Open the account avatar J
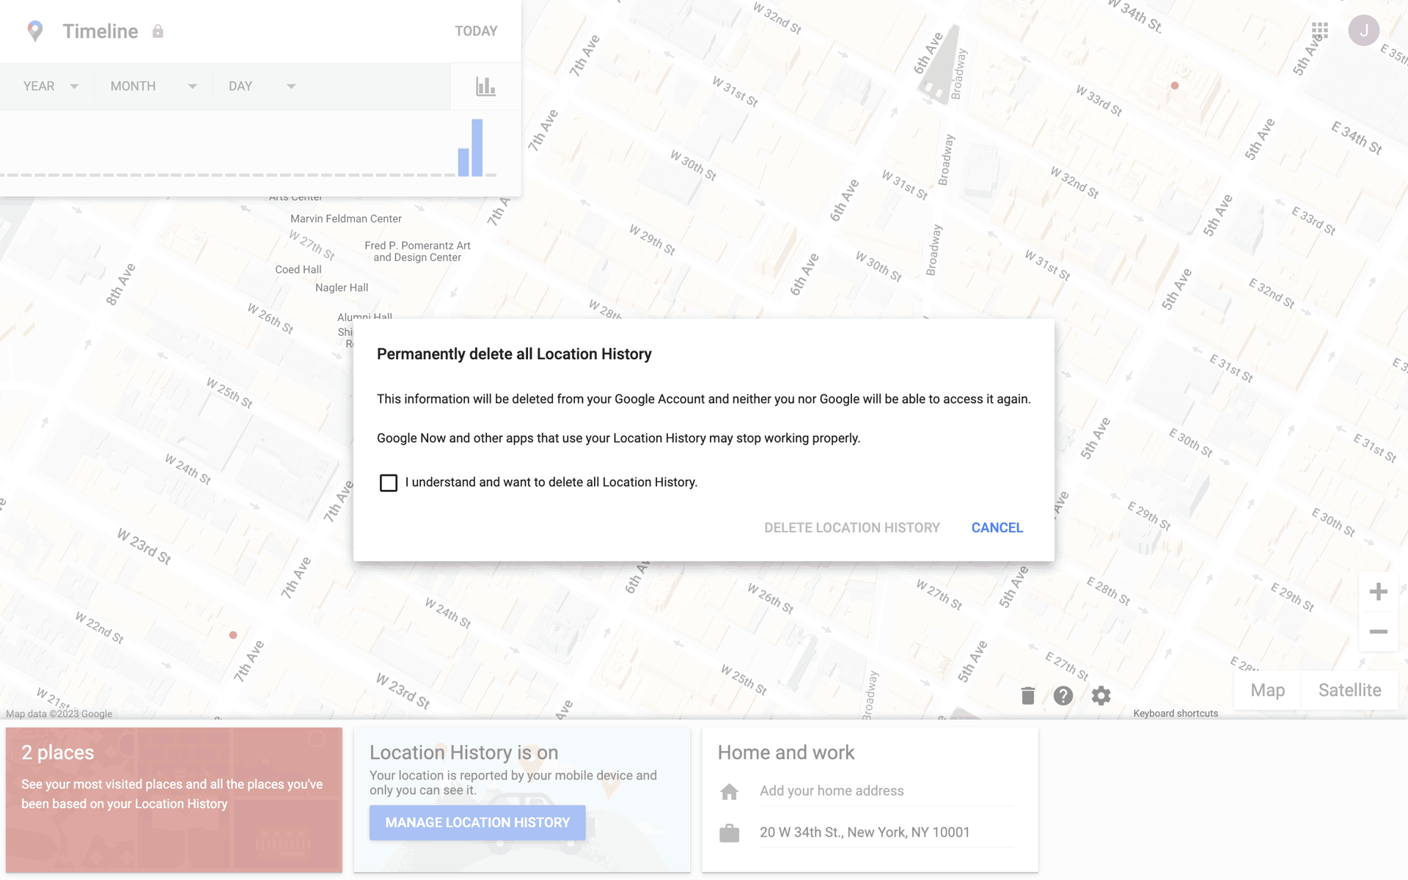 click(x=1363, y=31)
